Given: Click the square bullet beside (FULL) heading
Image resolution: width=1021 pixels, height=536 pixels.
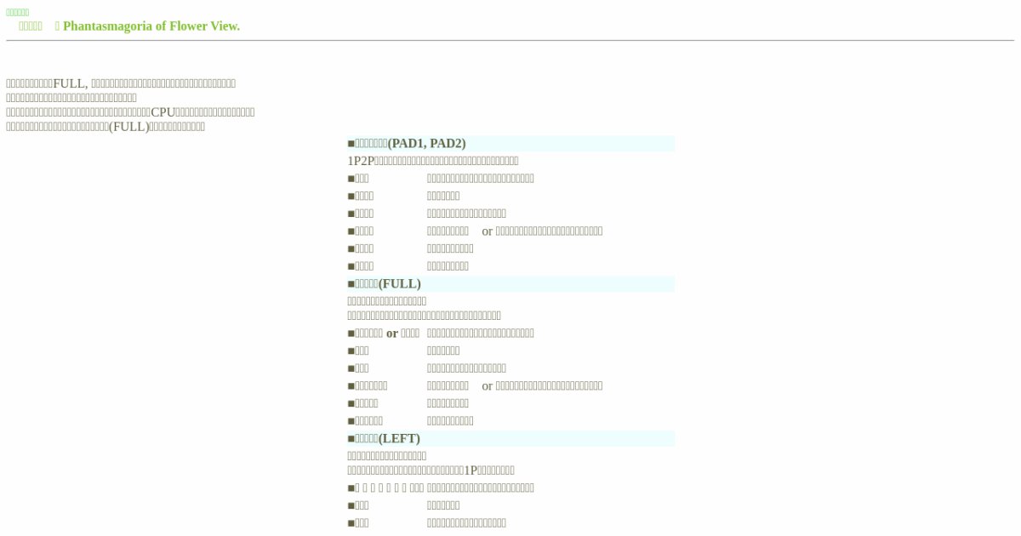Looking at the screenshot, I should 351,284.
